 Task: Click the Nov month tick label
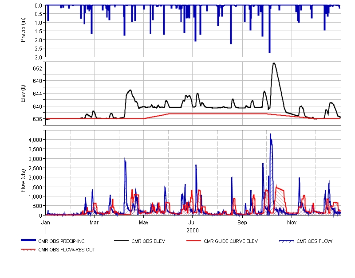[x=292, y=223]
